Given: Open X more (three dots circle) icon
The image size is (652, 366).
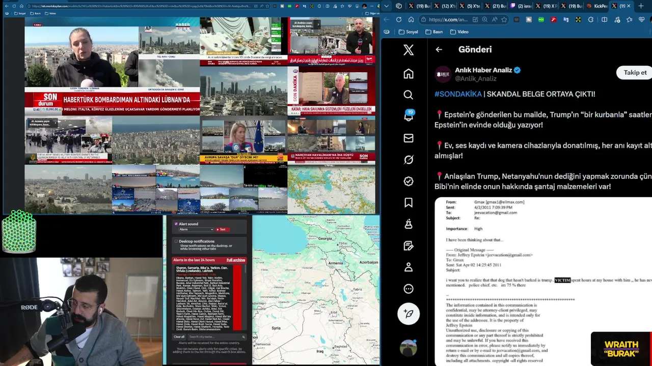Looking at the screenshot, I should pos(409,289).
